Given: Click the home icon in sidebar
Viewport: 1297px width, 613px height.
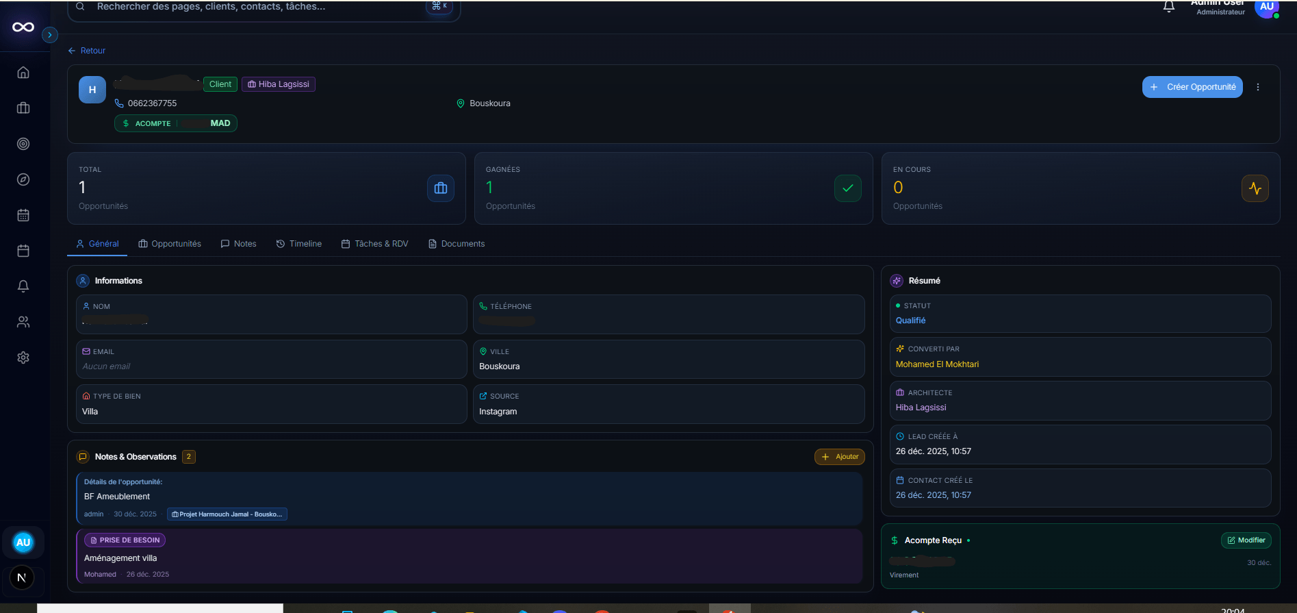Looking at the screenshot, I should click(23, 73).
